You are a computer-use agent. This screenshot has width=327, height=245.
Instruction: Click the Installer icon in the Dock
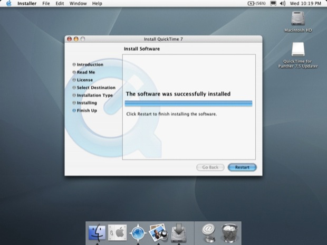pyautogui.click(x=179, y=232)
